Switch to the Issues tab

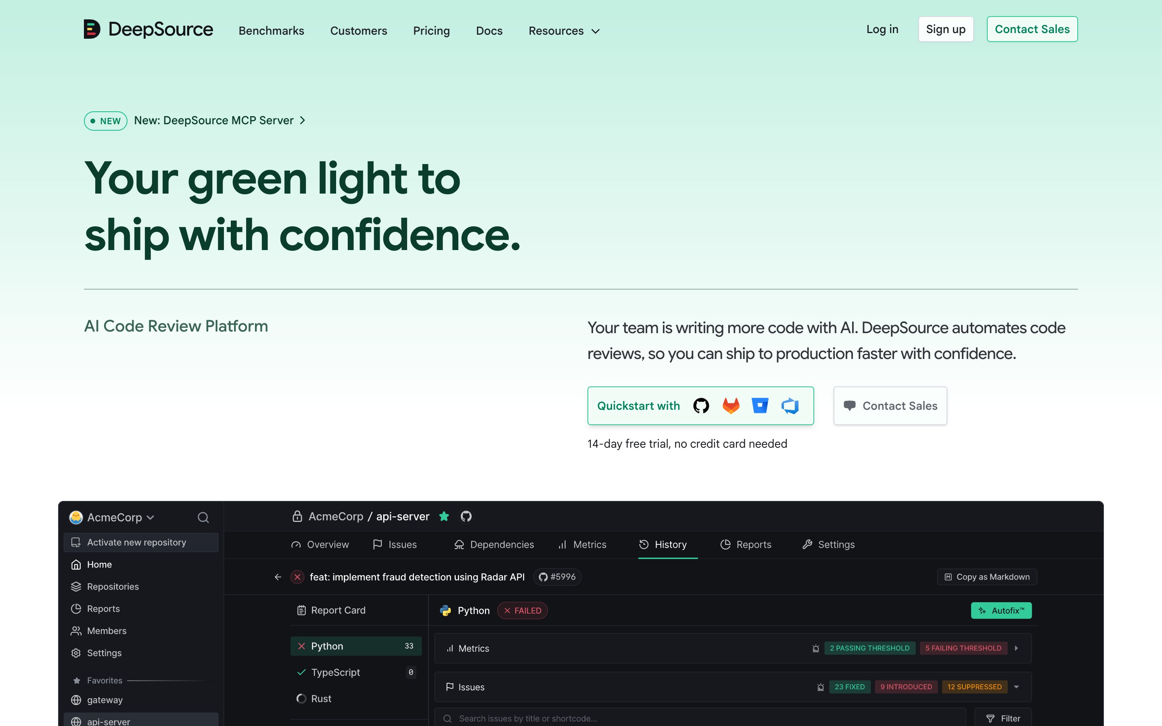coord(395,544)
